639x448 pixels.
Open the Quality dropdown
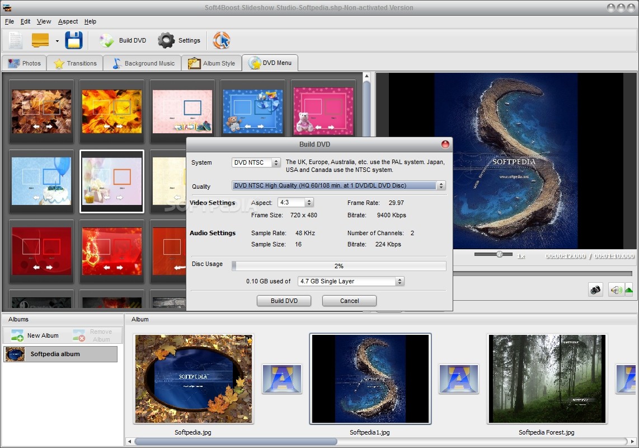point(339,186)
